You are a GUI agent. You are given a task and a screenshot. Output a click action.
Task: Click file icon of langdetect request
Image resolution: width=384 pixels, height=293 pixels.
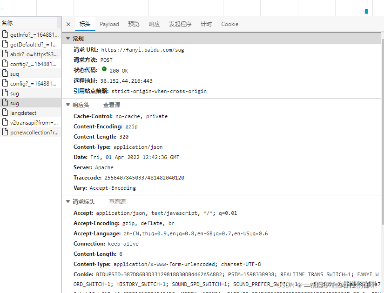click(5, 113)
